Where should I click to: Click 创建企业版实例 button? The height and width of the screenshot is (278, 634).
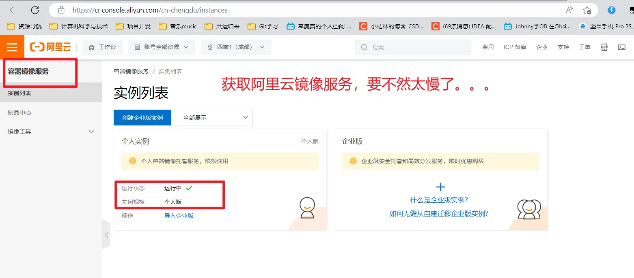click(142, 117)
